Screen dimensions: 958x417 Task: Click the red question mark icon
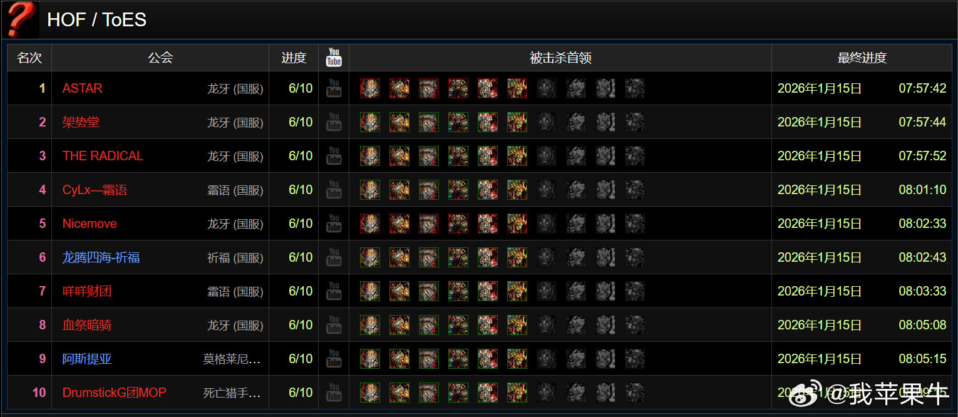20,19
